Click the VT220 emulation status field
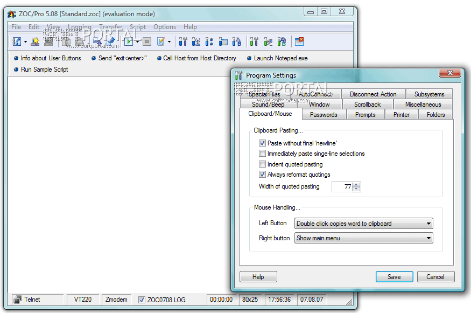The width and height of the screenshot is (471, 313). 83,300
